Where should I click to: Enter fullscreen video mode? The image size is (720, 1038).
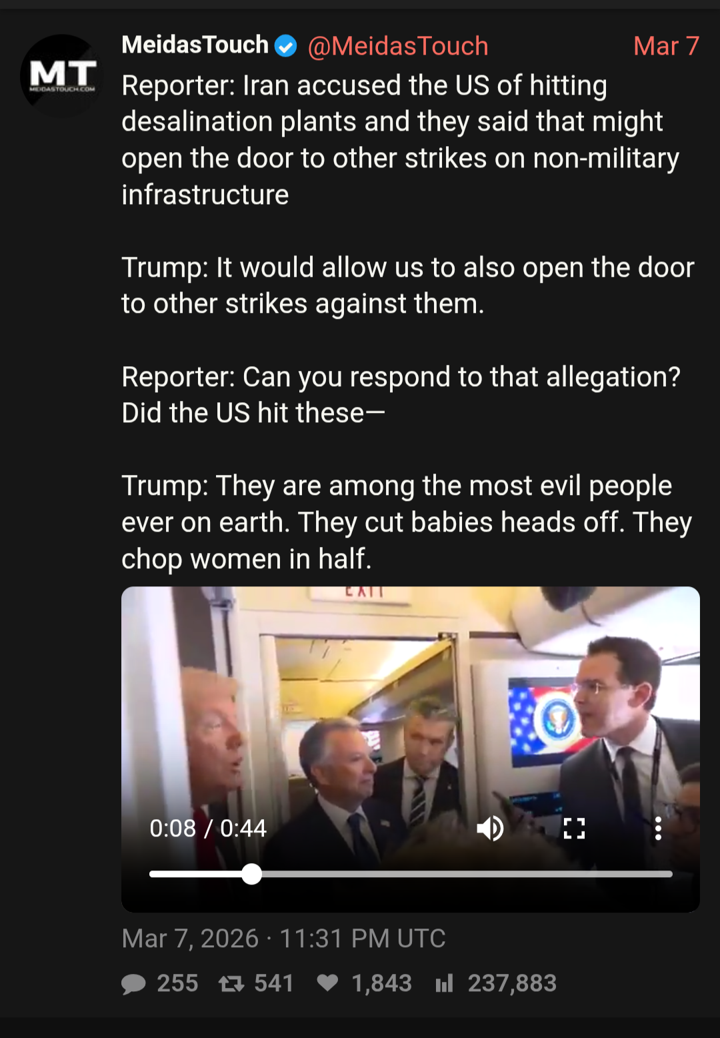574,829
